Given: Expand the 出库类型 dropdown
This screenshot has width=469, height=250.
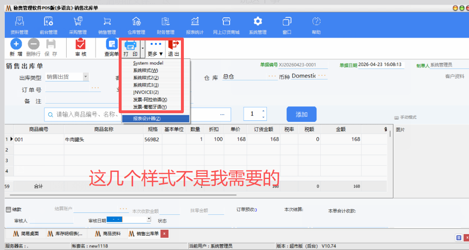Looking at the screenshot, I should tap(85, 76).
